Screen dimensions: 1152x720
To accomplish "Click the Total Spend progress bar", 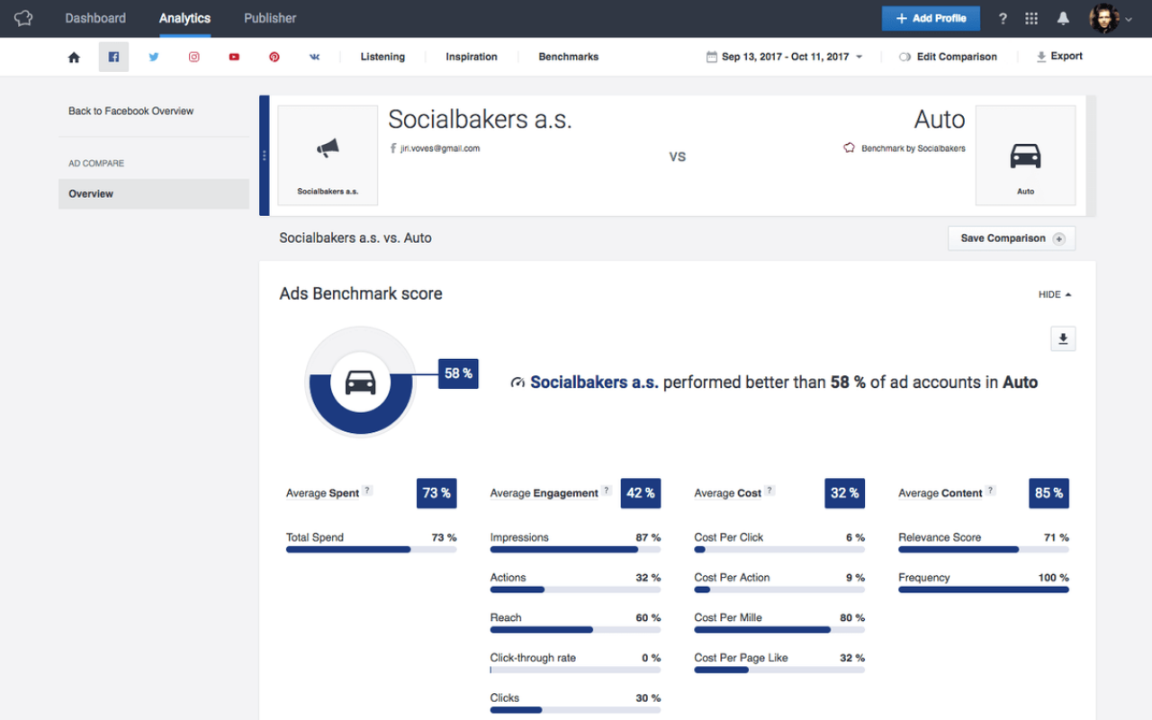I will [371, 549].
